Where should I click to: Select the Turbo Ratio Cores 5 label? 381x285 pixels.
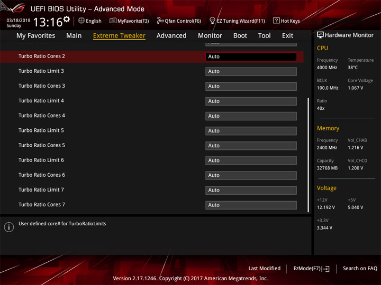(x=42, y=145)
